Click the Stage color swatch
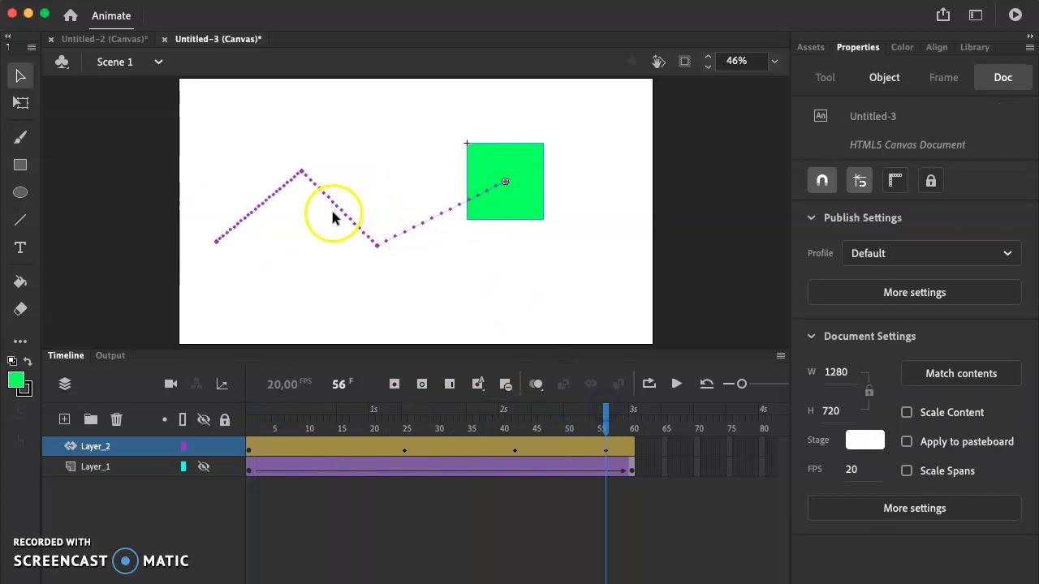The height and width of the screenshot is (584, 1039). pos(865,440)
